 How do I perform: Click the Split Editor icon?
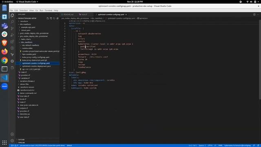(254, 15)
